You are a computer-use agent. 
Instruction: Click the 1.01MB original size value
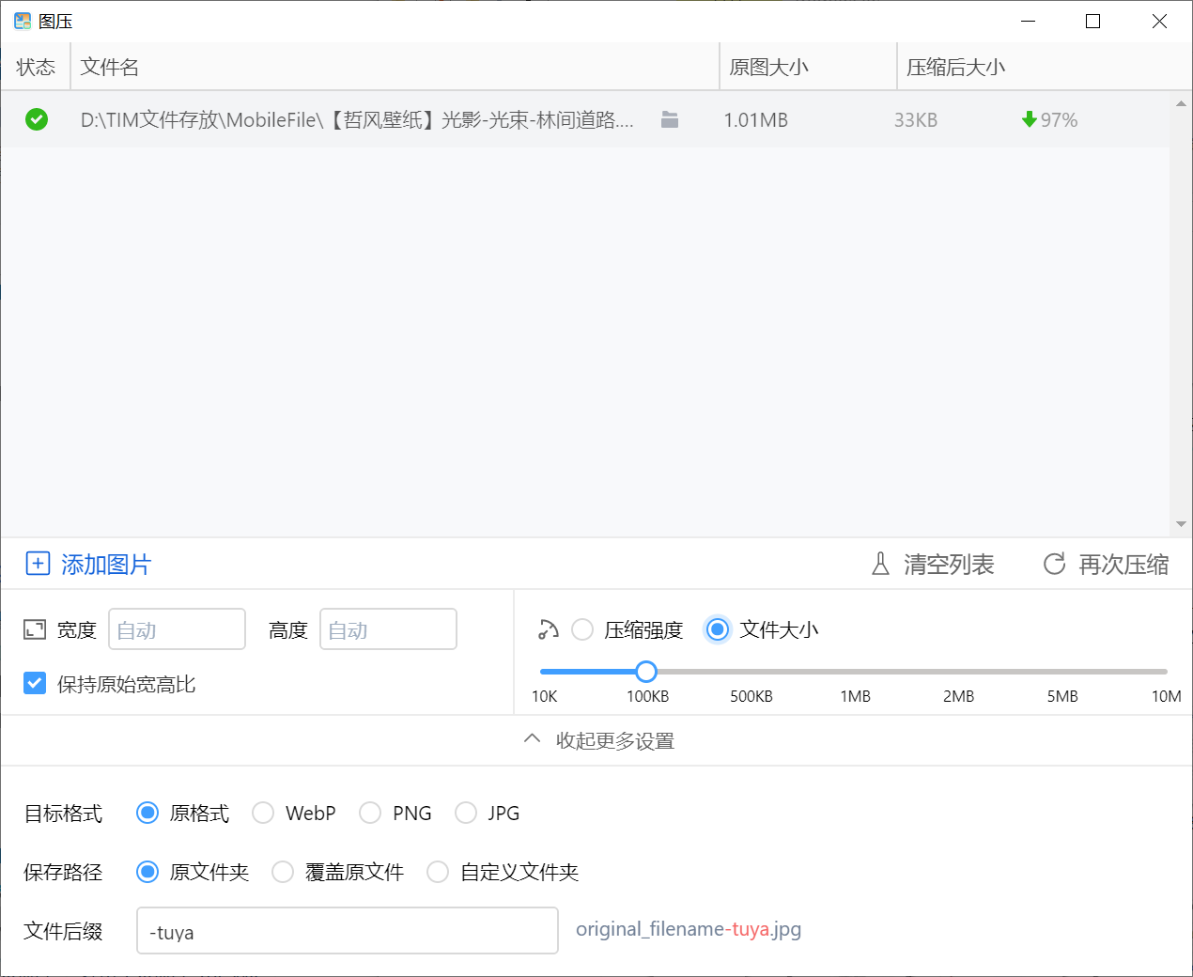[755, 119]
